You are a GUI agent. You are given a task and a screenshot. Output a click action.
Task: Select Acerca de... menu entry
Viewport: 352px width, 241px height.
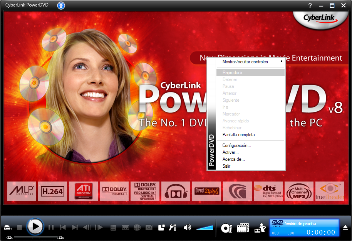click(234, 159)
